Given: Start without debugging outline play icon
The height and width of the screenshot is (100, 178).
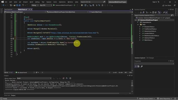Looking at the screenshot, I should click(x=75, y=5).
